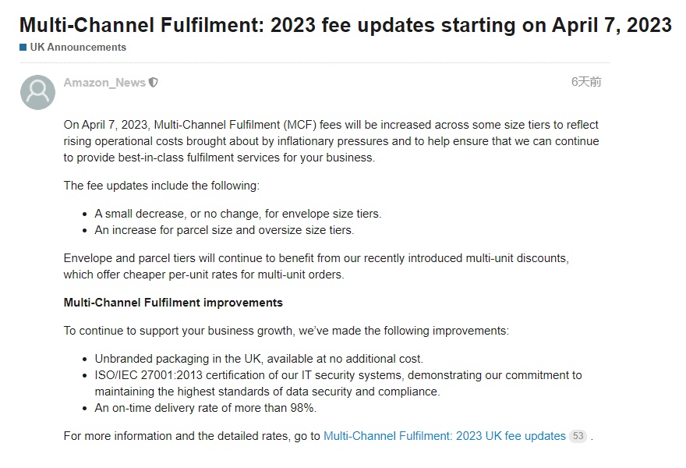686x468 pixels.
Task: Click the Multi-Channel Fulfilment fee updates page title
Action: (x=345, y=25)
